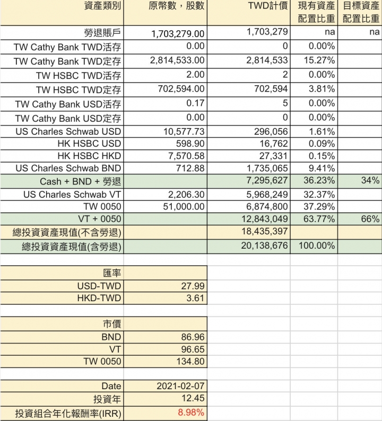Screen dimensions: 382x421
Task: Click the date cell 2021-02-07
Action: click(x=165, y=386)
